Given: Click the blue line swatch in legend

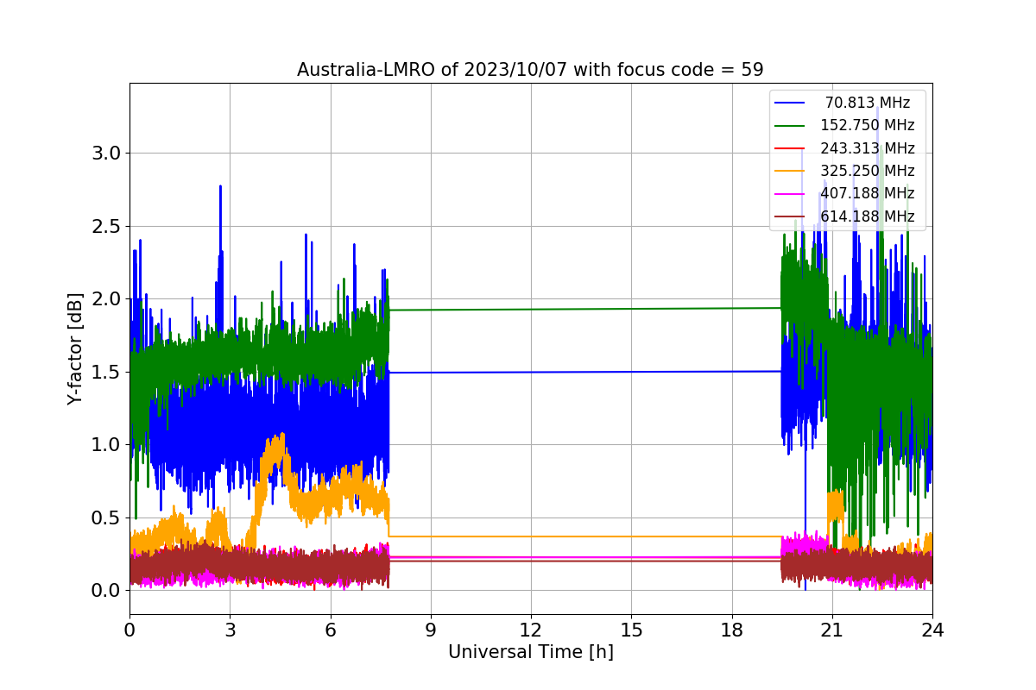Looking at the screenshot, I should [791, 103].
